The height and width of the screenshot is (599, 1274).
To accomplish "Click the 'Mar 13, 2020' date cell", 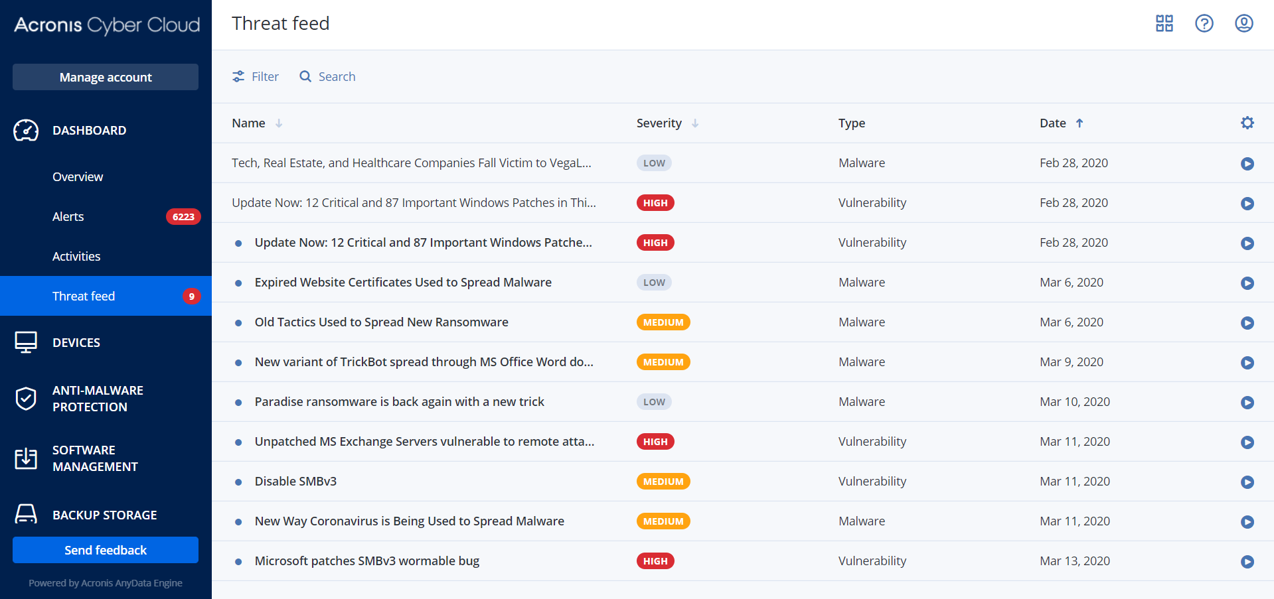I will coord(1074,561).
